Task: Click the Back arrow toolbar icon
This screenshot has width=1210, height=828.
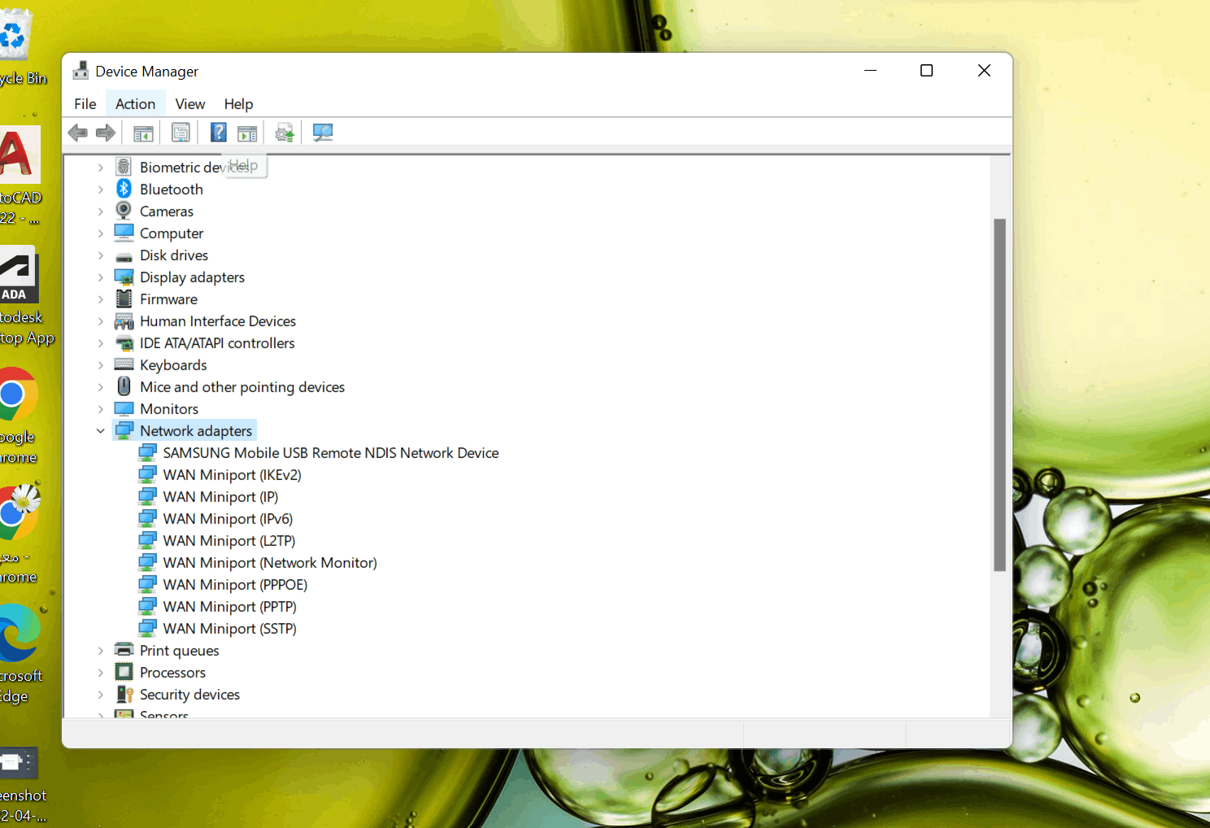Action: 78,133
